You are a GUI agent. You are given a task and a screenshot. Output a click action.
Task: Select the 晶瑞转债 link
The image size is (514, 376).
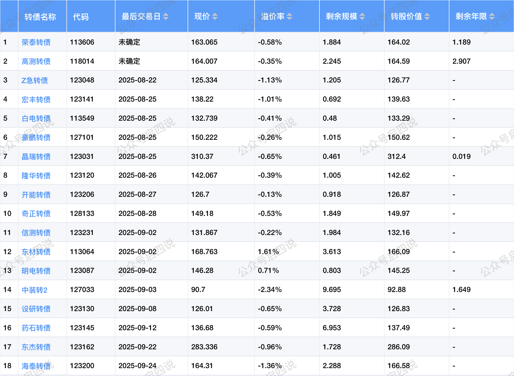[36, 156]
